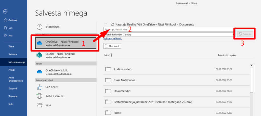Click the See arvuti computer icon
Viewport: 261px width, 116px height.
coord(40,87)
